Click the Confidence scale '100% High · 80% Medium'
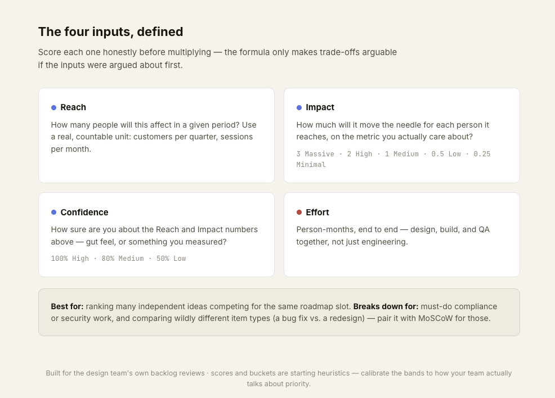Viewport: 555px width, 398px height. 97,259
